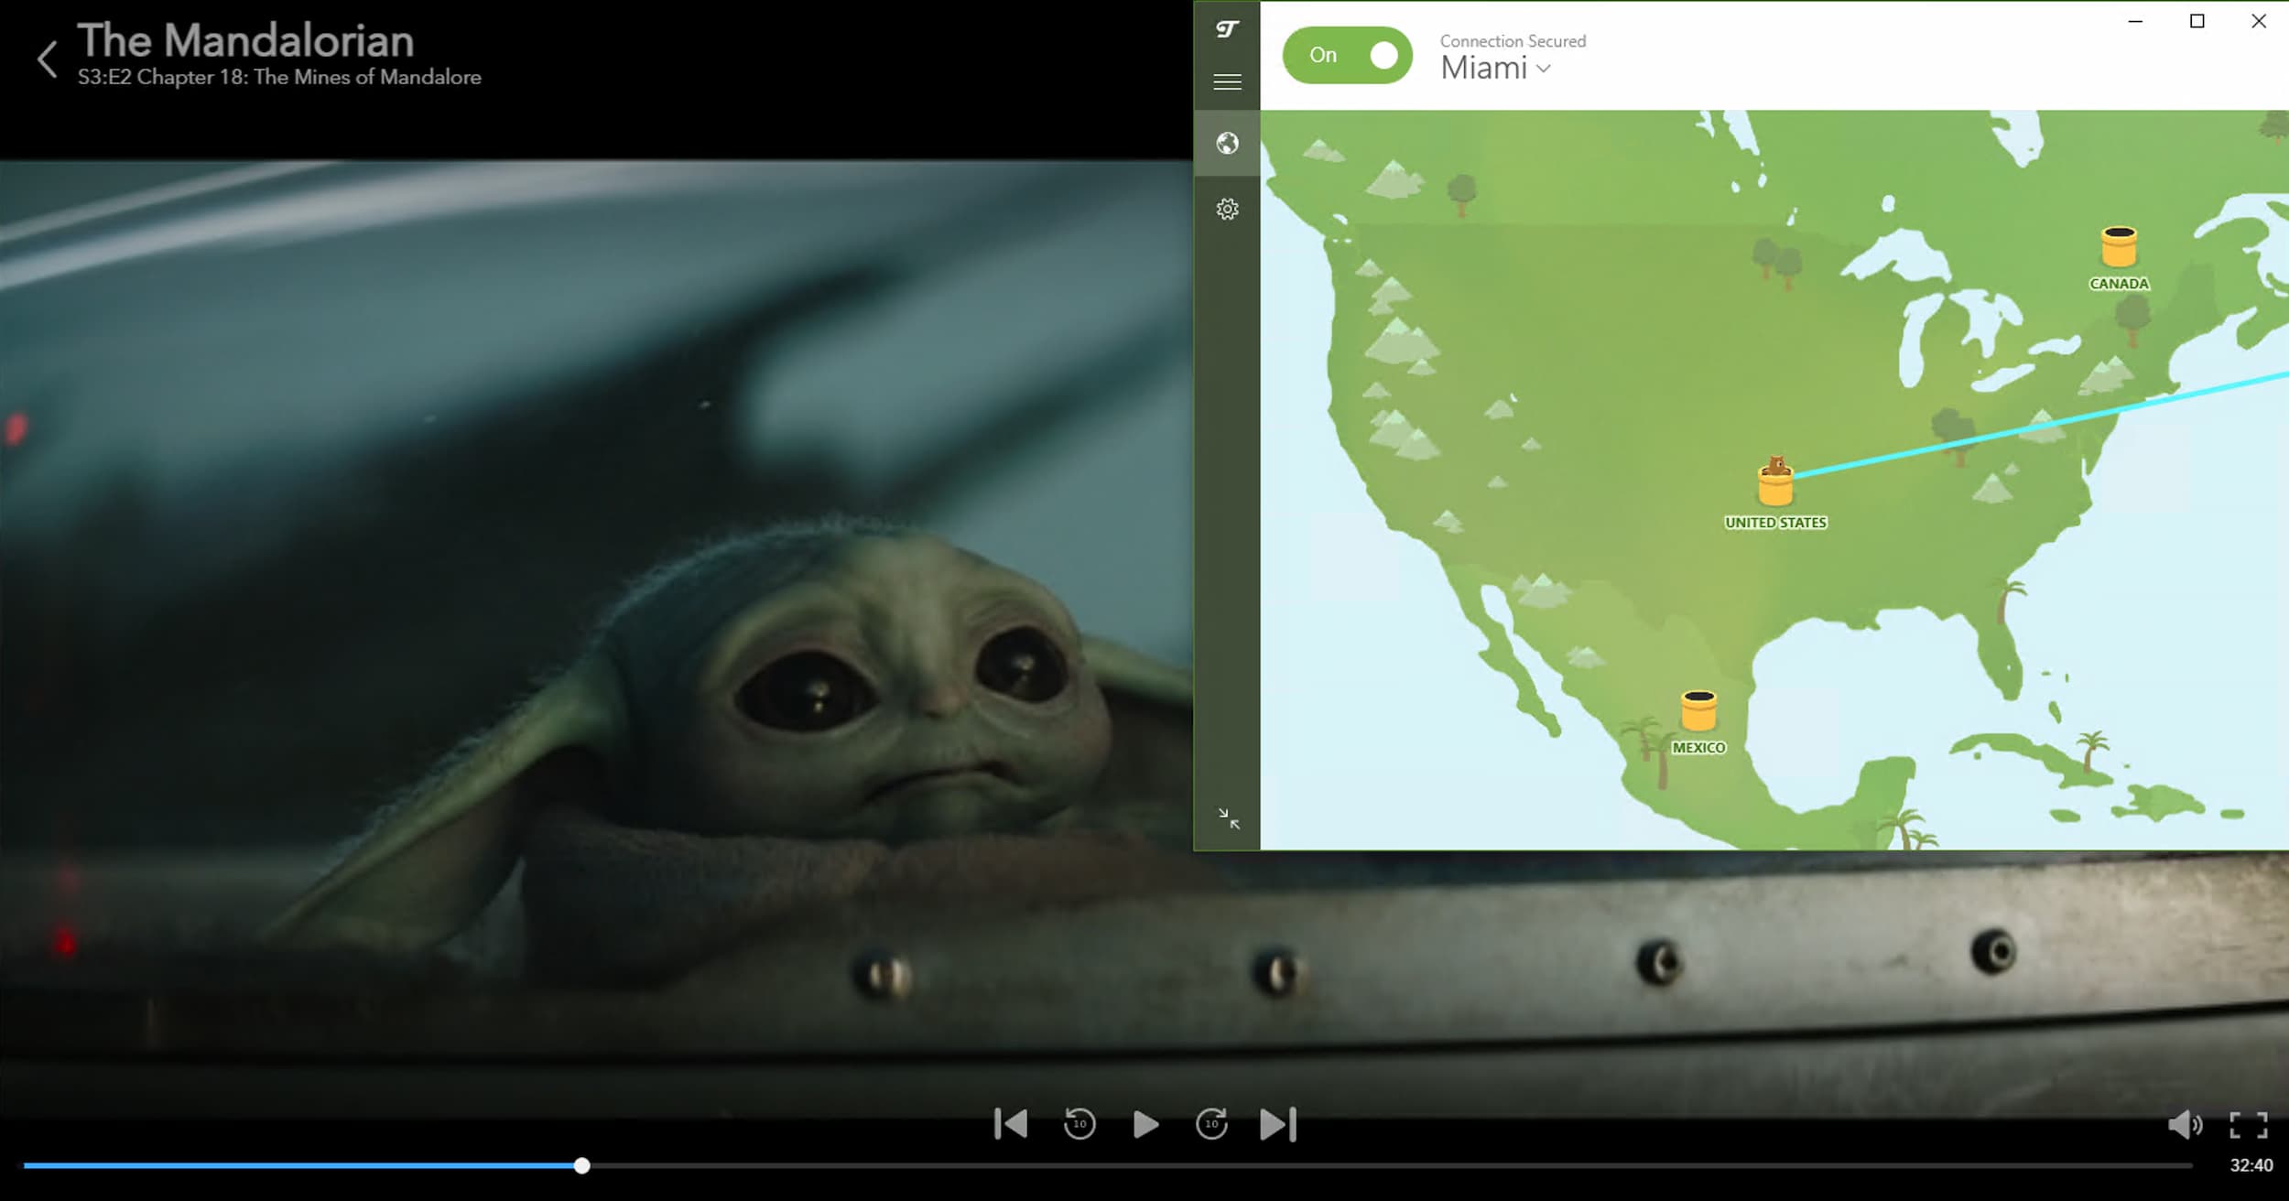
Task: Click the VPN settings gear icon
Action: pyautogui.click(x=1226, y=208)
